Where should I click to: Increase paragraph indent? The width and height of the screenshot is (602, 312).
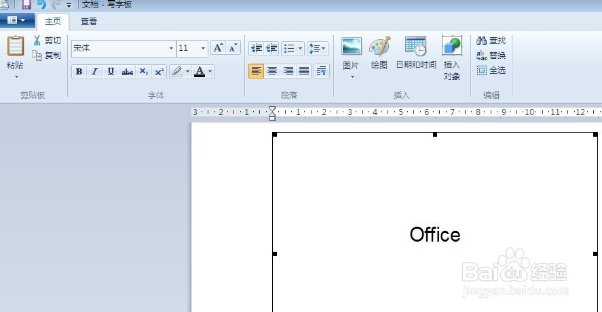coord(271,49)
